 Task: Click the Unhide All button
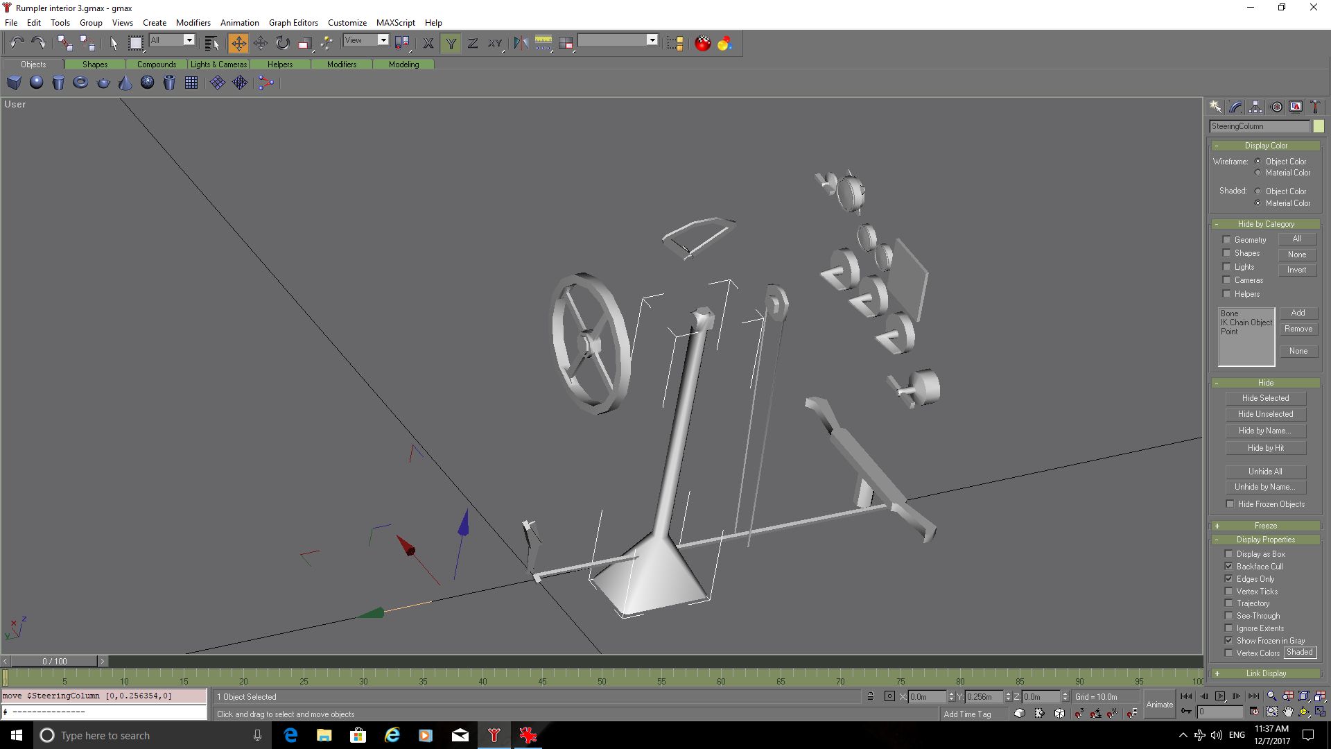pyautogui.click(x=1265, y=472)
